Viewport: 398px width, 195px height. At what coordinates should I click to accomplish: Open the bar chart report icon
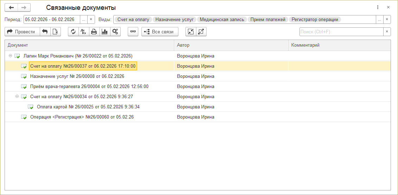click(x=105, y=32)
